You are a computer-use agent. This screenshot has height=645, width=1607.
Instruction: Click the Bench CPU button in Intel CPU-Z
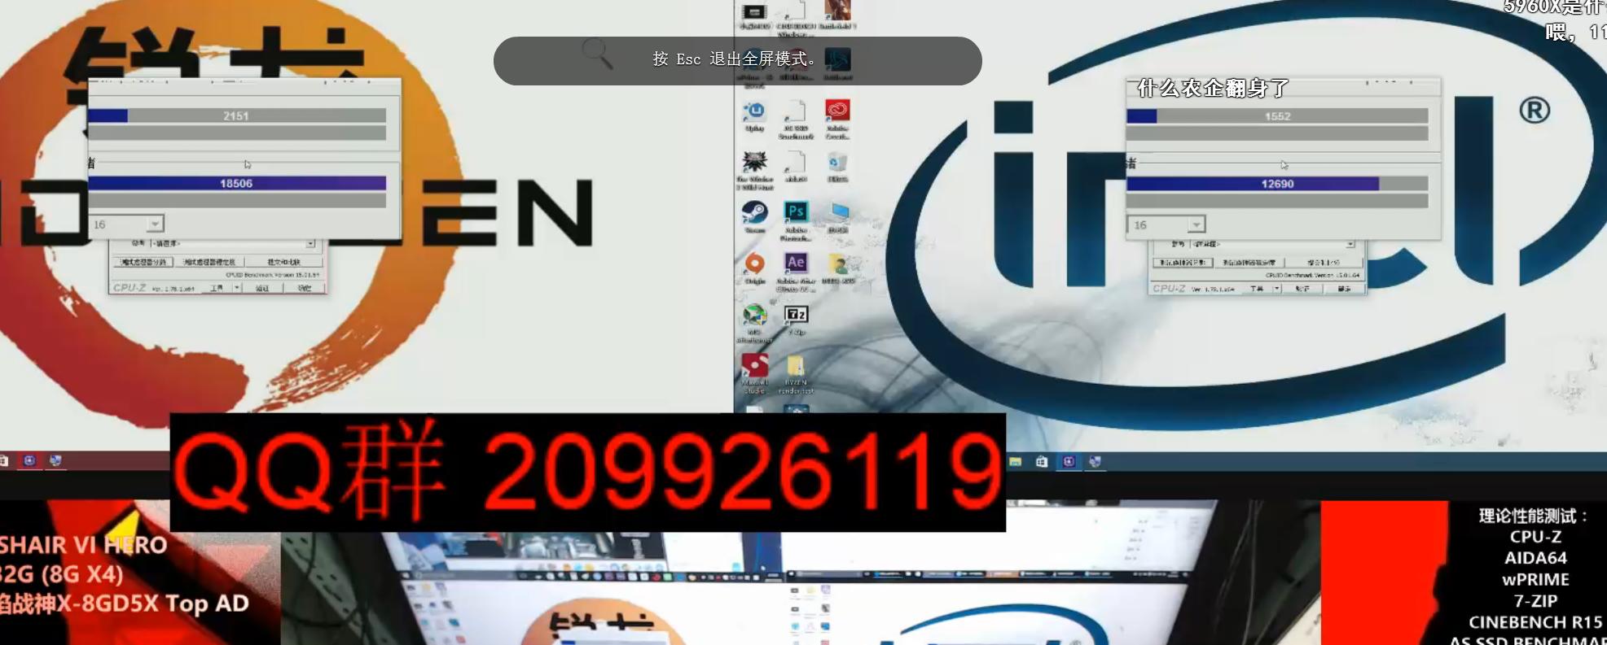point(1183,263)
